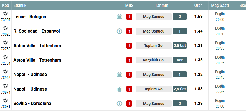Open the live stream play icon for R. Sociedad - Espanyol
This screenshot has height=111, width=246.
point(120,31)
